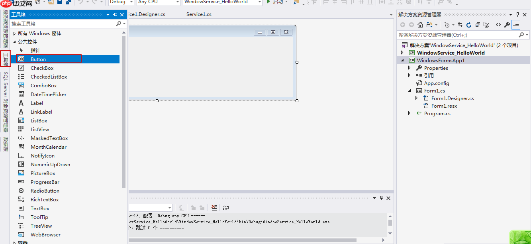This screenshot has width=531, height=244.
Task: Expand Form1.Designer.cs node
Action: (x=416, y=98)
